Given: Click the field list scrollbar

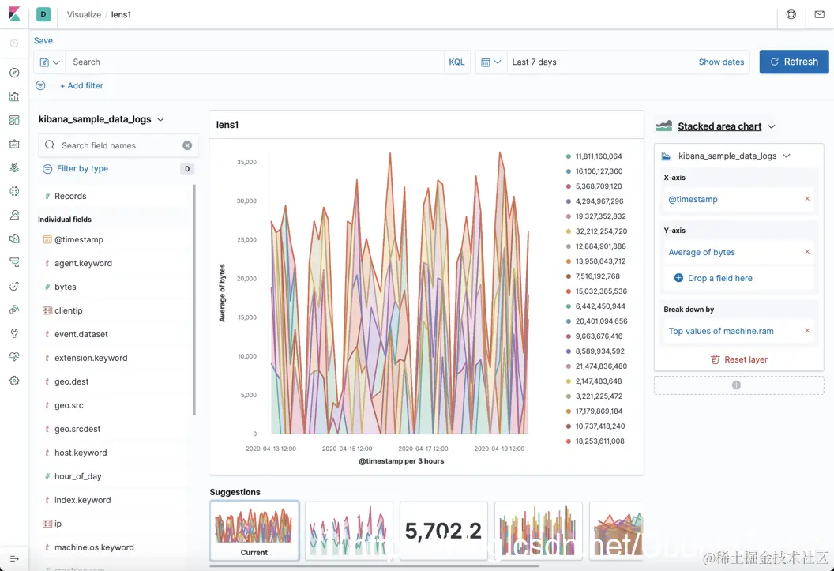Looking at the screenshot, I should (x=194, y=299).
